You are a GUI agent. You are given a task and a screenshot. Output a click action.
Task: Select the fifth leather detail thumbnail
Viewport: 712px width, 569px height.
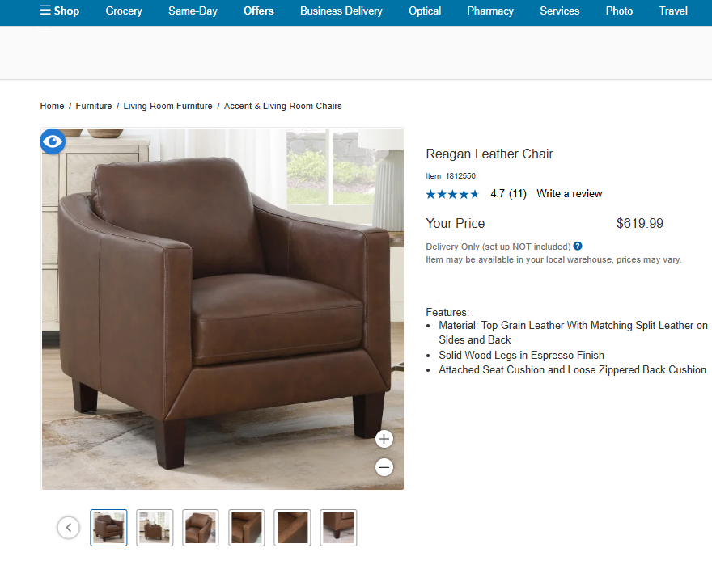tap(292, 528)
